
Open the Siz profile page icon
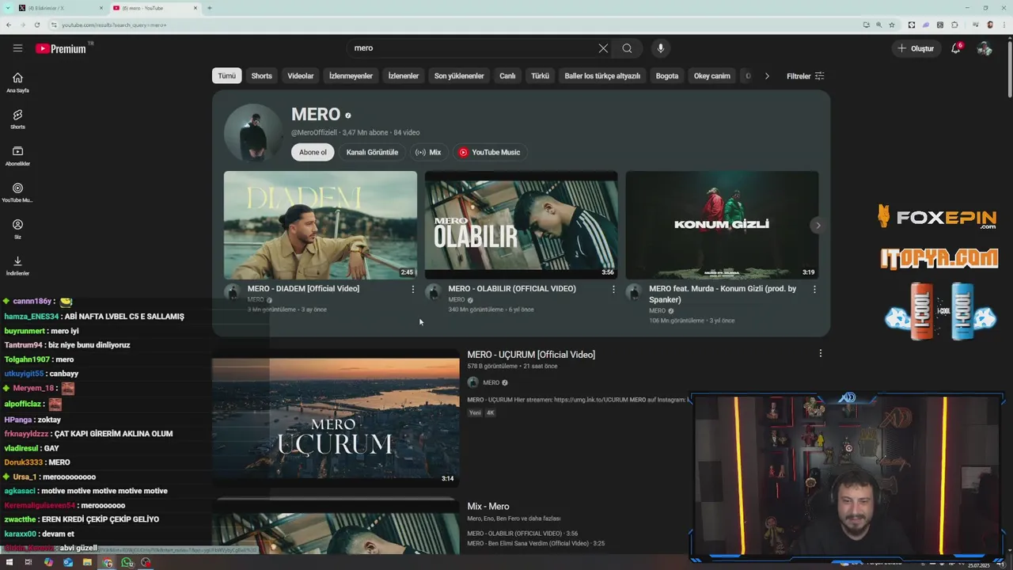click(x=17, y=230)
